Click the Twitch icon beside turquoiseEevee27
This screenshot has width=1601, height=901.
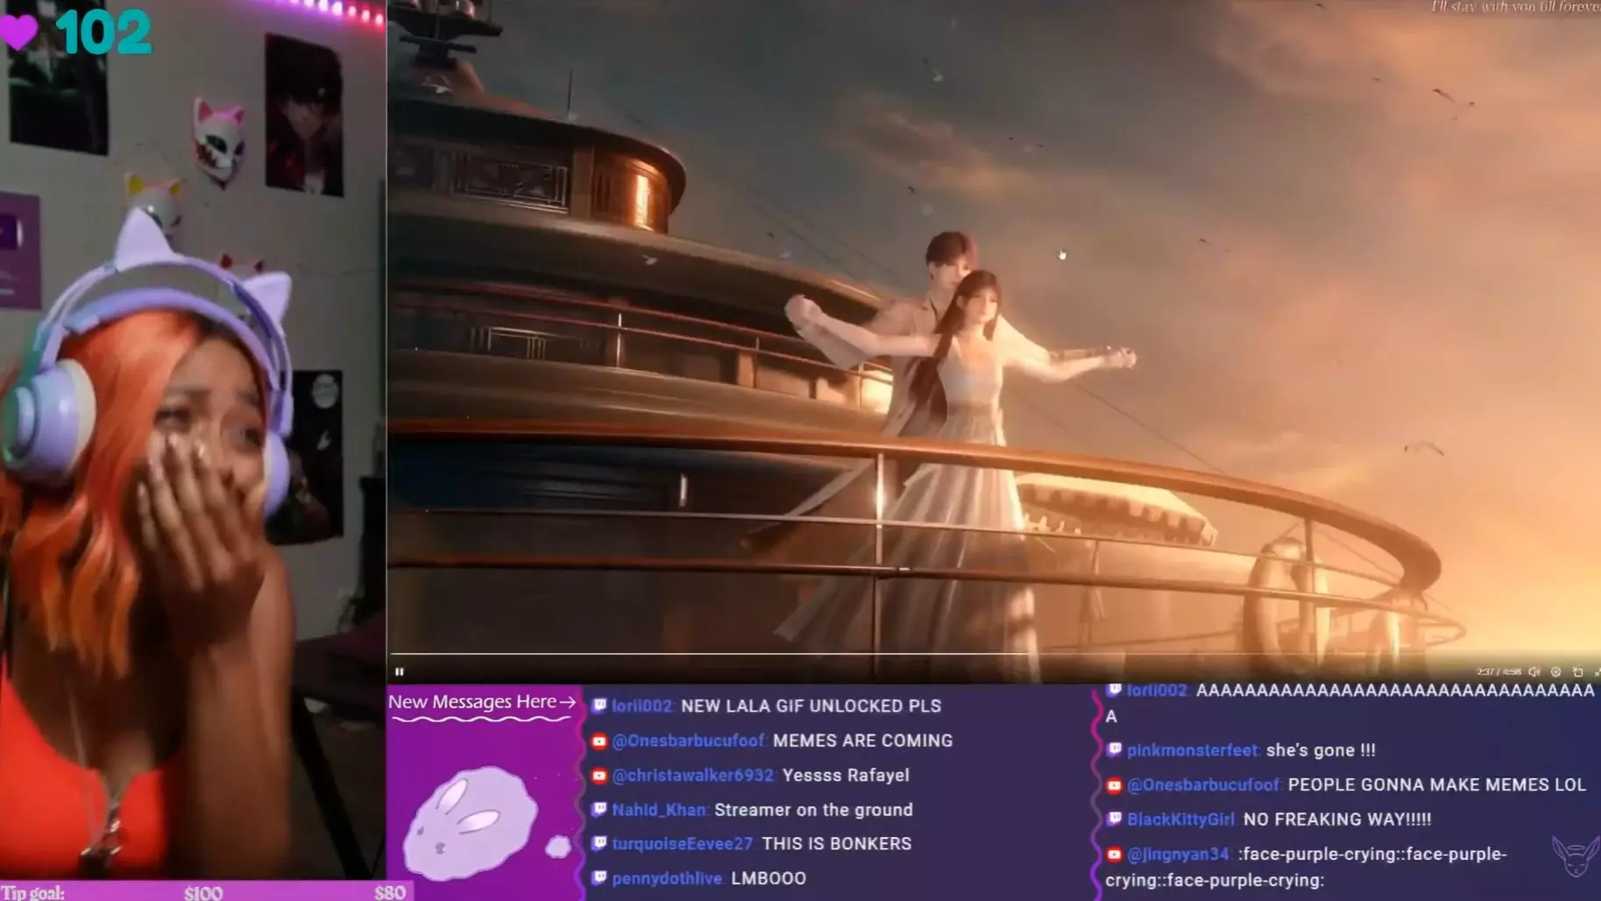(x=599, y=844)
